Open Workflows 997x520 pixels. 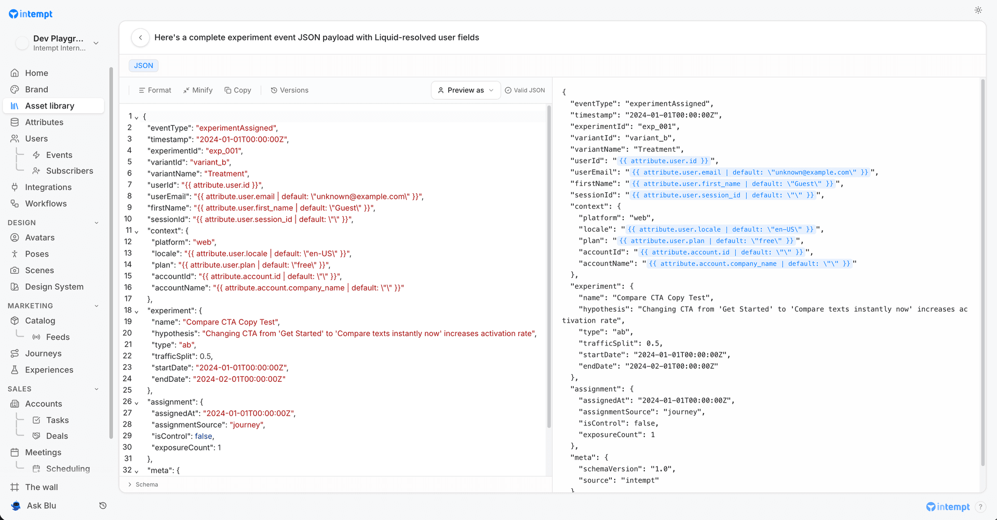coord(53,204)
